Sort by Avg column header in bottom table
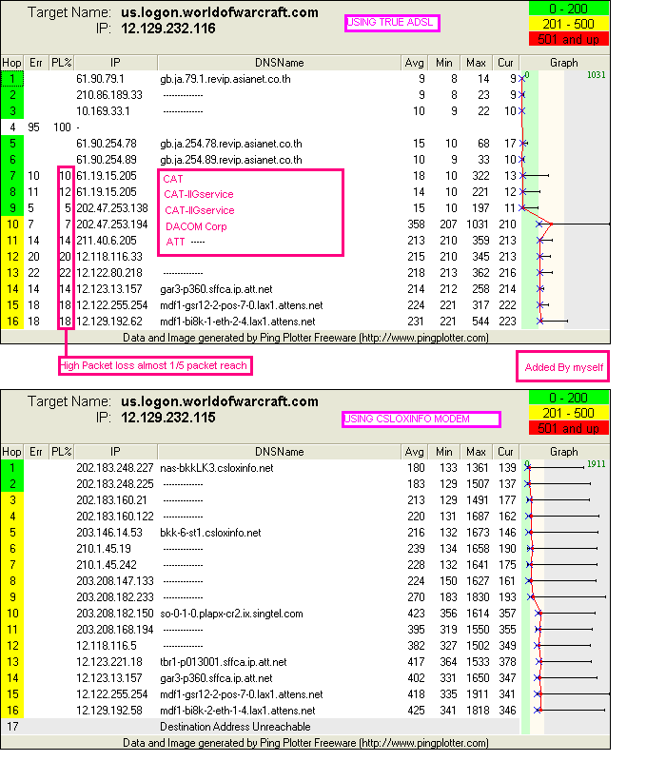The image size is (666, 761). point(414,453)
